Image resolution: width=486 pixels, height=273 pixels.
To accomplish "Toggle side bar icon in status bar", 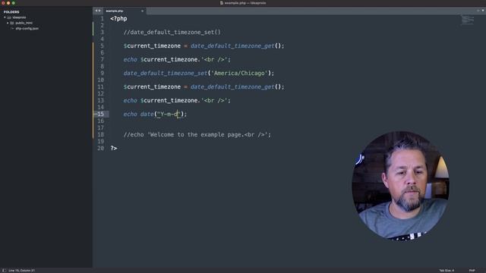I will coord(4,271).
